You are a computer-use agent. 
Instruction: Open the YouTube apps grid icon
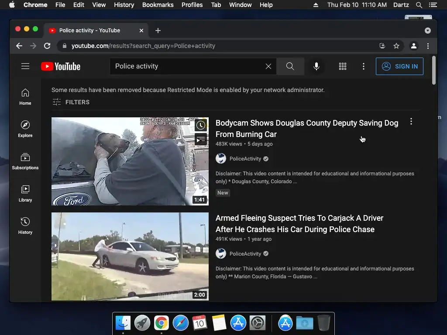342,66
